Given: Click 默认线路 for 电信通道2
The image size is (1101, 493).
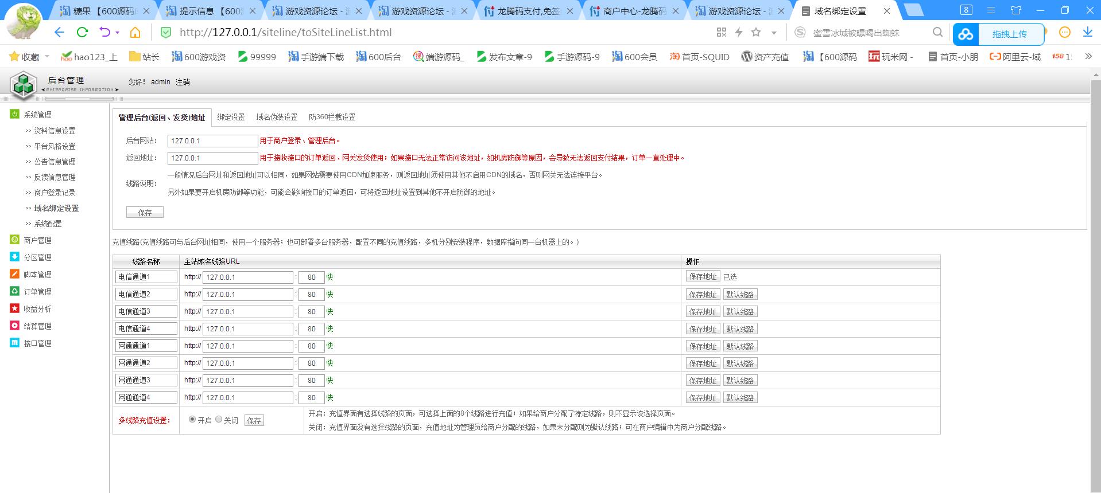Looking at the screenshot, I should 740,295.
